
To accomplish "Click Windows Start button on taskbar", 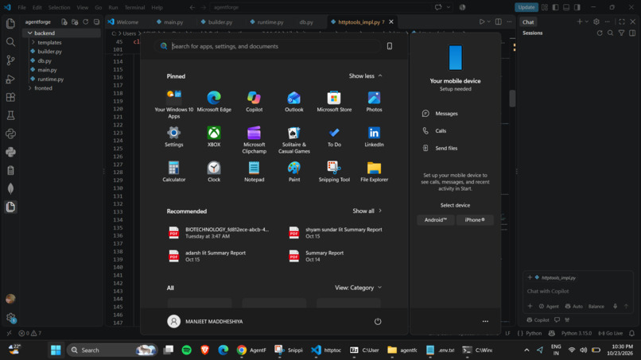I will (x=56, y=350).
